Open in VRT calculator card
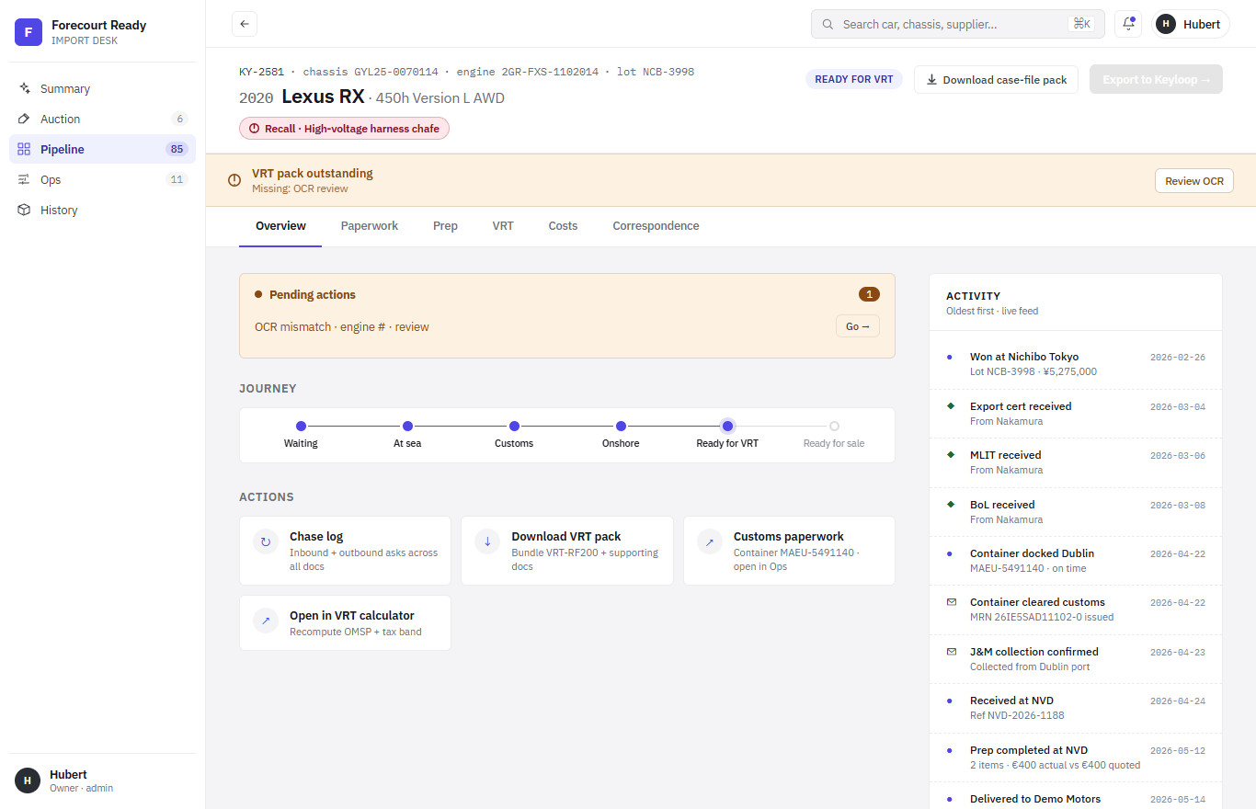The width and height of the screenshot is (1256, 809). (x=345, y=622)
